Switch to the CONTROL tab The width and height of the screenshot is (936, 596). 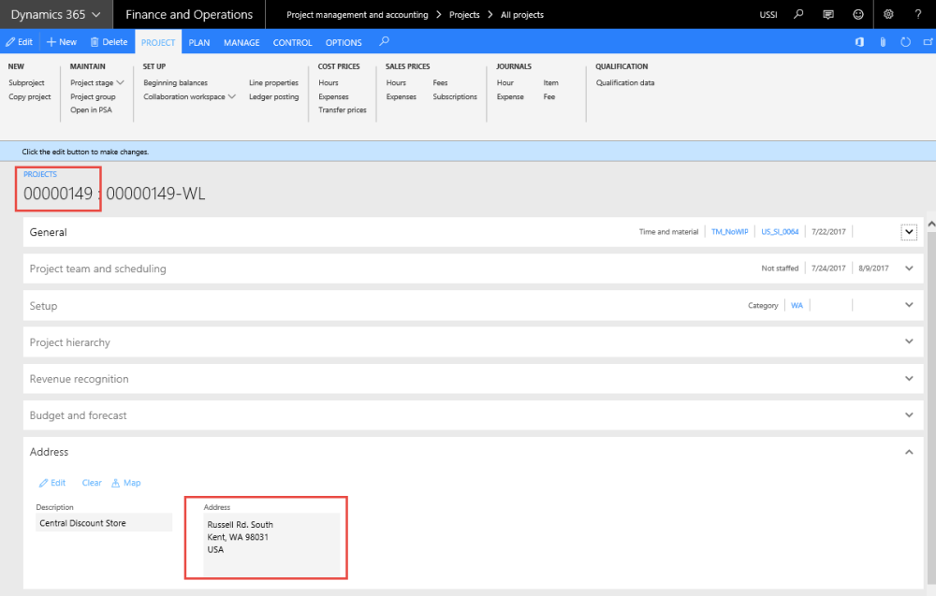(x=292, y=42)
